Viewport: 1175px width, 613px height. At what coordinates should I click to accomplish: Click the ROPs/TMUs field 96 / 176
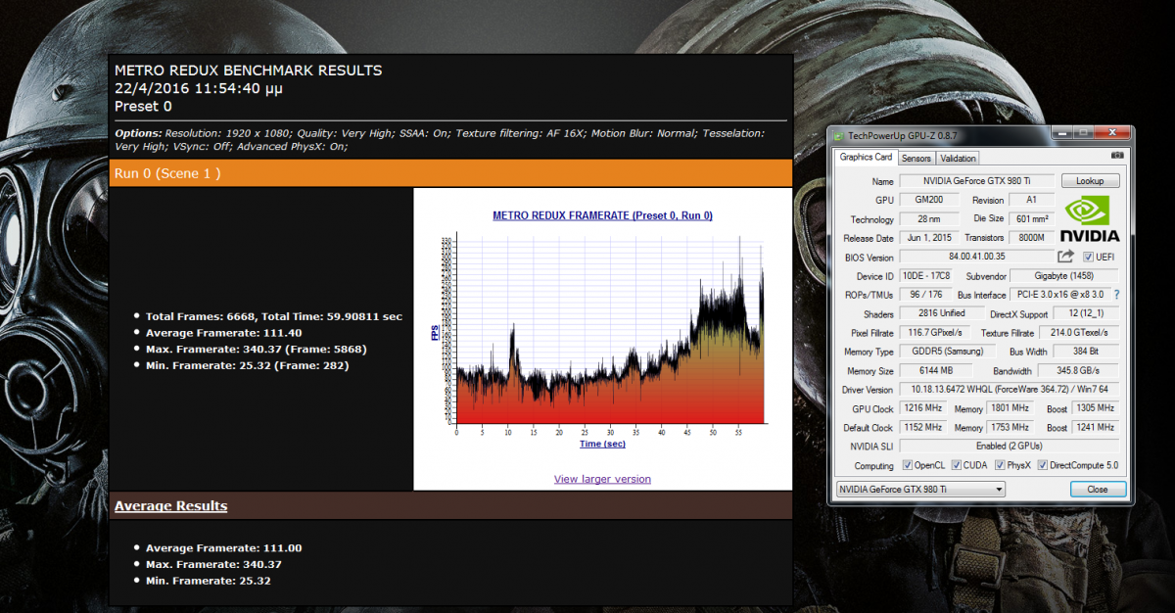click(923, 295)
